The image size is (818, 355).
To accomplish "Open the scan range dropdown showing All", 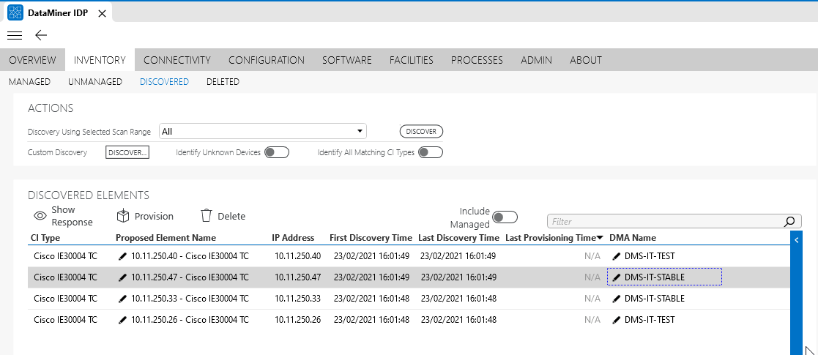I will [x=262, y=131].
